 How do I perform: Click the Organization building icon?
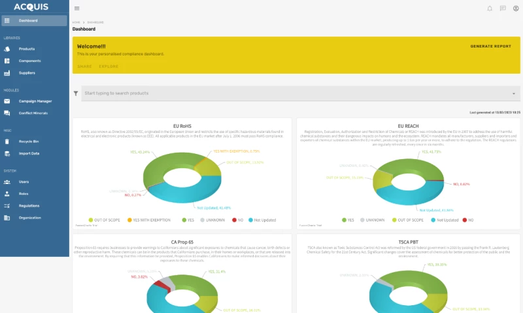tap(7, 218)
